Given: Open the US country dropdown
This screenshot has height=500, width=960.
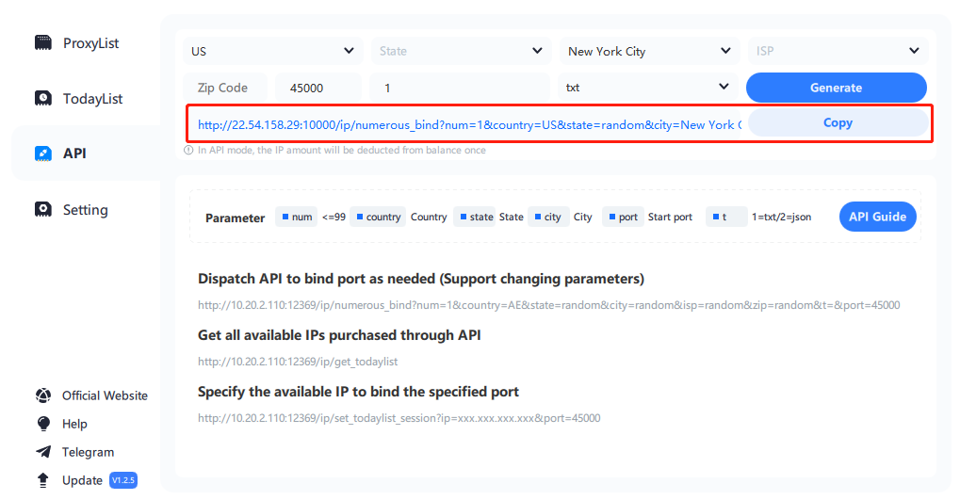Looking at the screenshot, I should (273, 51).
